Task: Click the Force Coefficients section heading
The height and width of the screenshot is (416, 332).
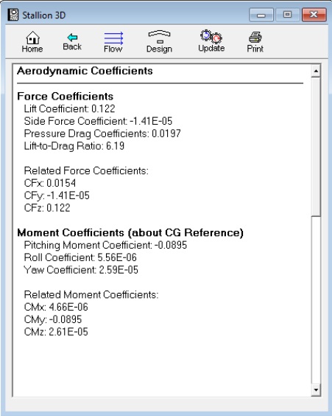Action: [65, 96]
